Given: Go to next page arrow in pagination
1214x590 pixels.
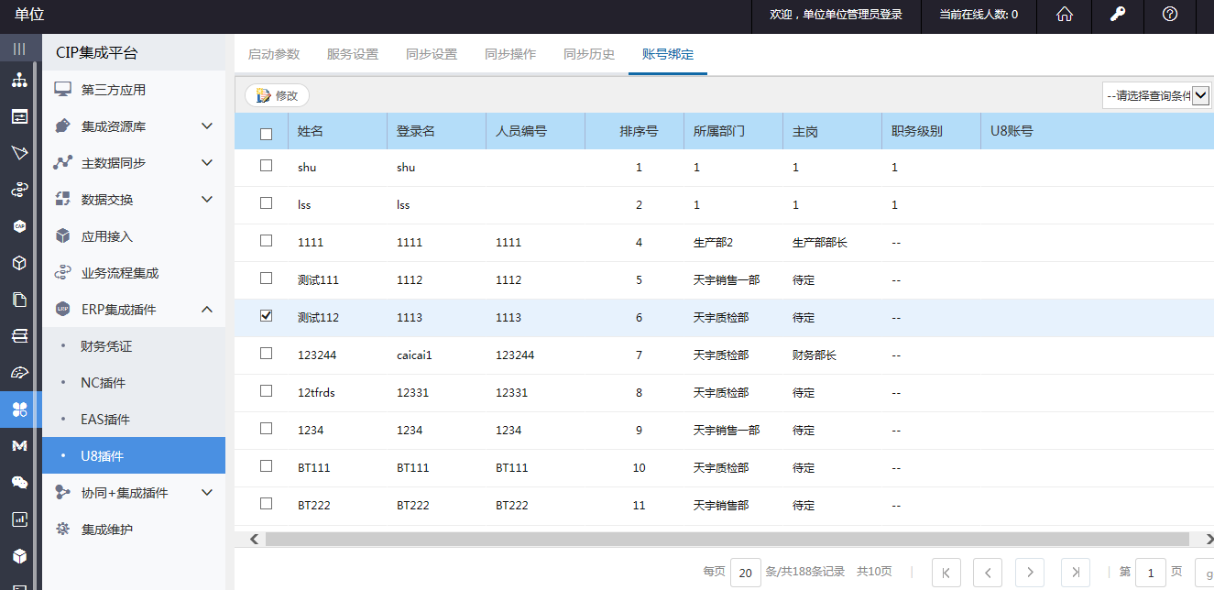Looking at the screenshot, I should [1030, 572].
